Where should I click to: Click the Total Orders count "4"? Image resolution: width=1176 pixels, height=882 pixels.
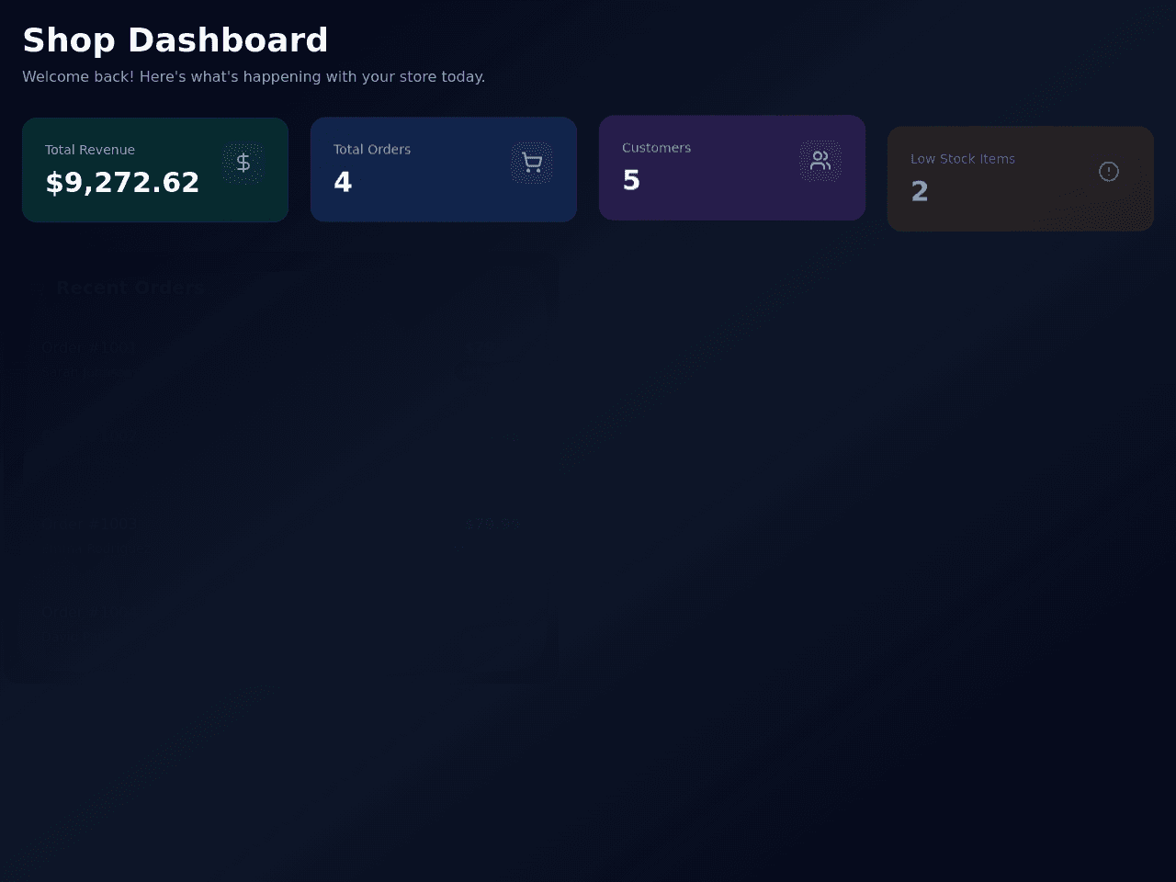(x=343, y=182)
